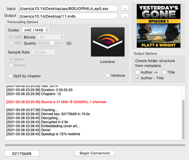Check the Author -> checkbox
Screen dimensions: 189x160
tap(137, 72)
